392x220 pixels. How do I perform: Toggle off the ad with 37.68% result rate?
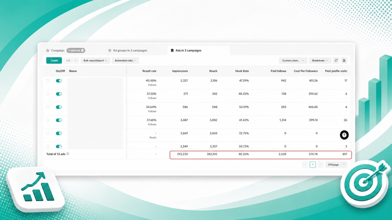pyautogui.click(x=59, y=120)
